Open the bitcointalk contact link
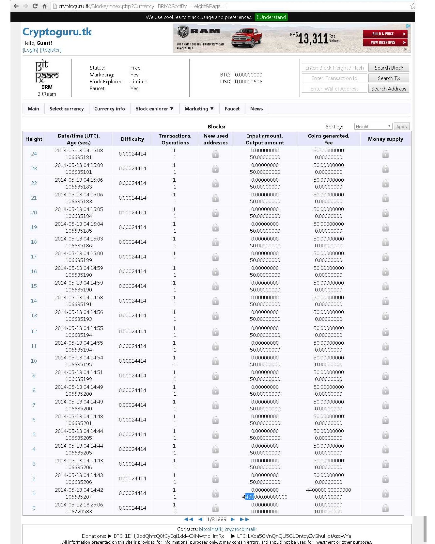 pyautogui.click(x=210, y=529)
